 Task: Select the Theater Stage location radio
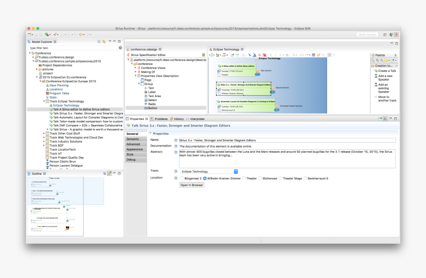(x=280, y=178)
